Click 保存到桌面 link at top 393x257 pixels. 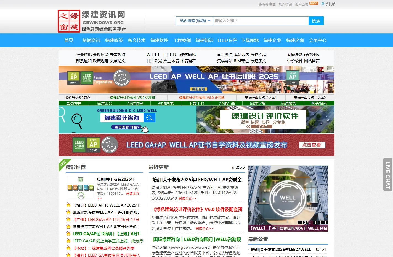(x=267, y=4)
